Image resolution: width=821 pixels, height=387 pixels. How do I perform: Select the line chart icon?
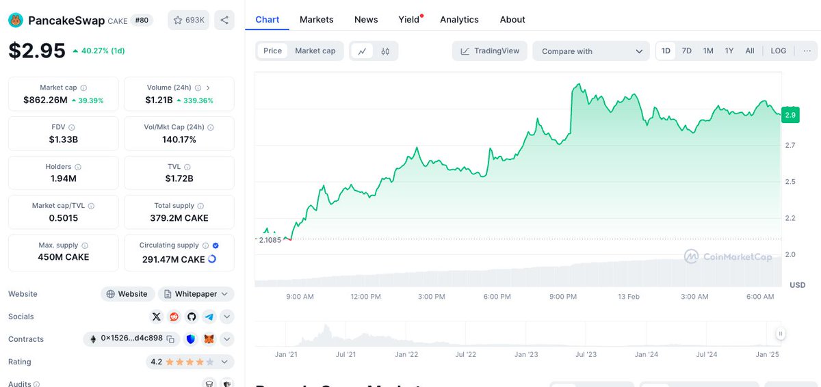[362, 51]
